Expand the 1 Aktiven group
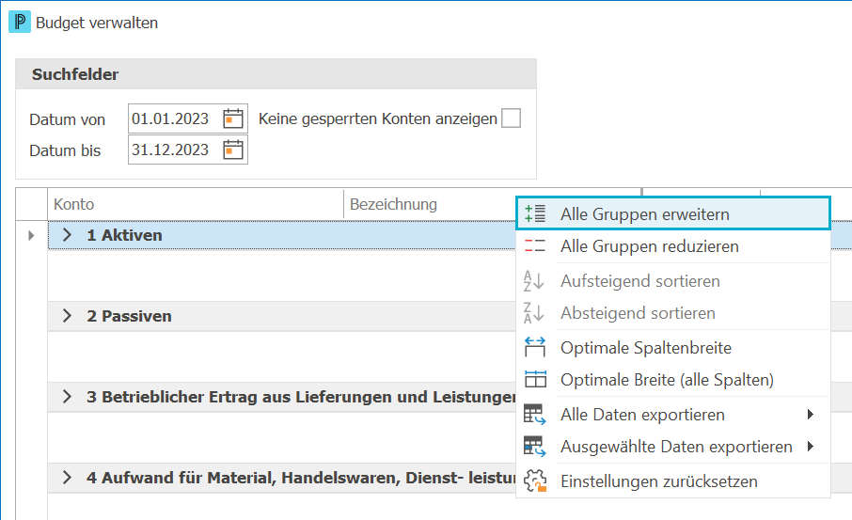This screenshot has width=852, height=520. [67, 235]
